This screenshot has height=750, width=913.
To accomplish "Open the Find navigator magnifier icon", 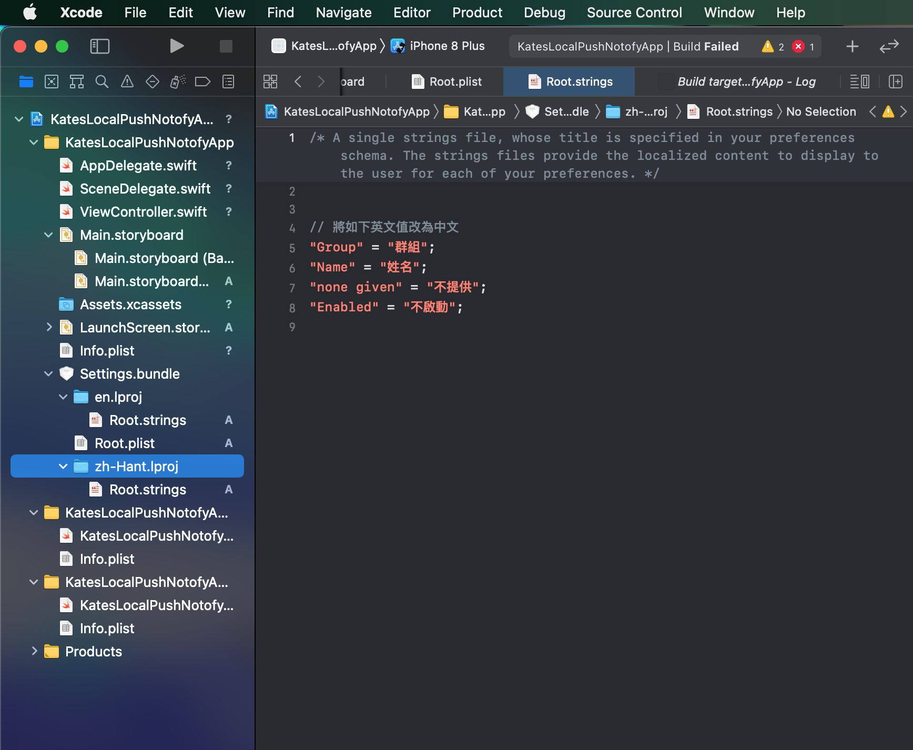I will point(102,82).
